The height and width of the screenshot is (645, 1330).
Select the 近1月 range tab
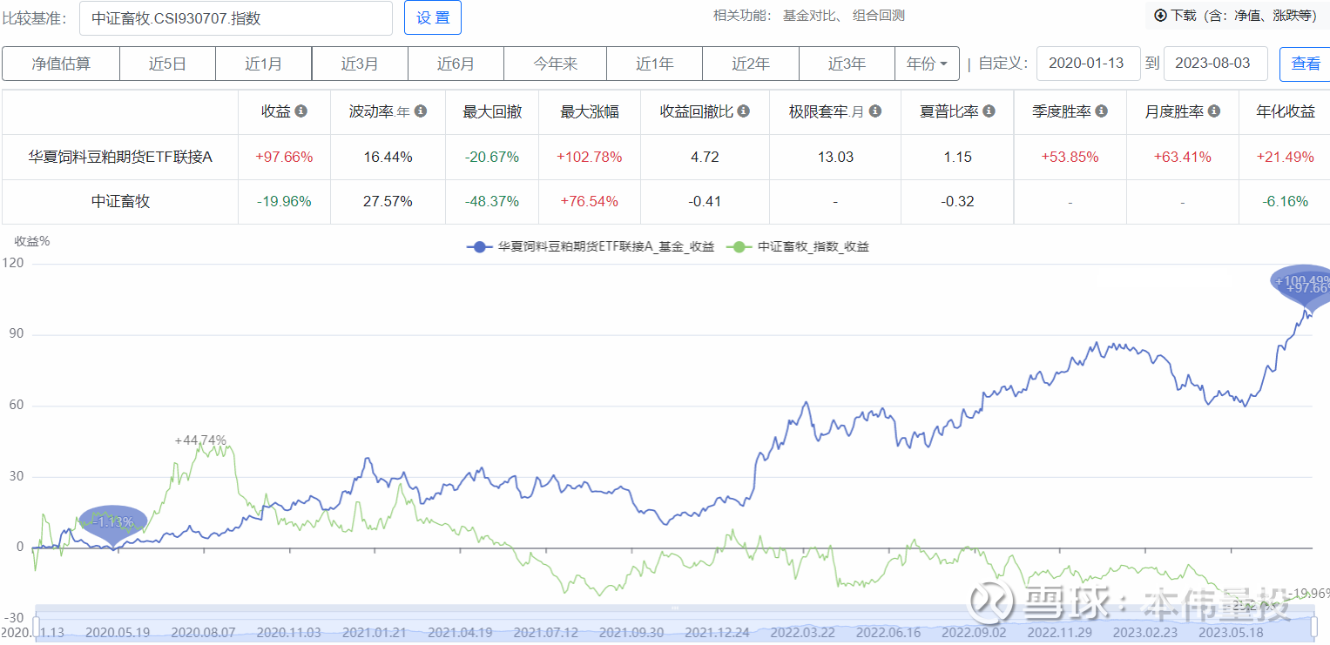tap(263, 64)
